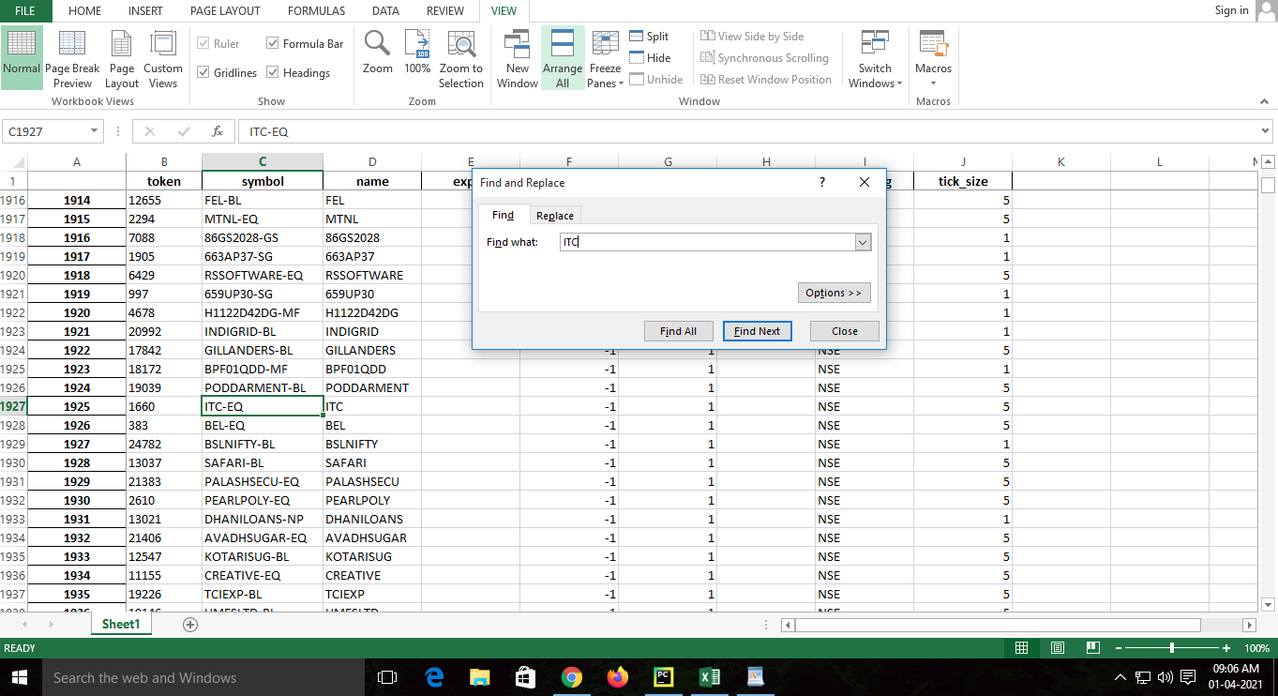Switch to Normal workbook view

tap(22, 57)
